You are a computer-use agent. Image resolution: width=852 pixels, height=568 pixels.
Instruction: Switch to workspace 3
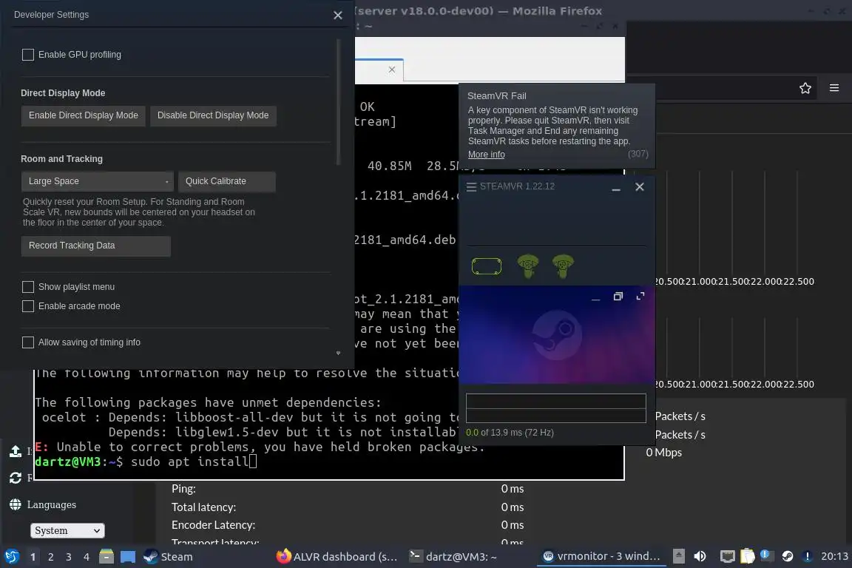[x=69, y=557]
